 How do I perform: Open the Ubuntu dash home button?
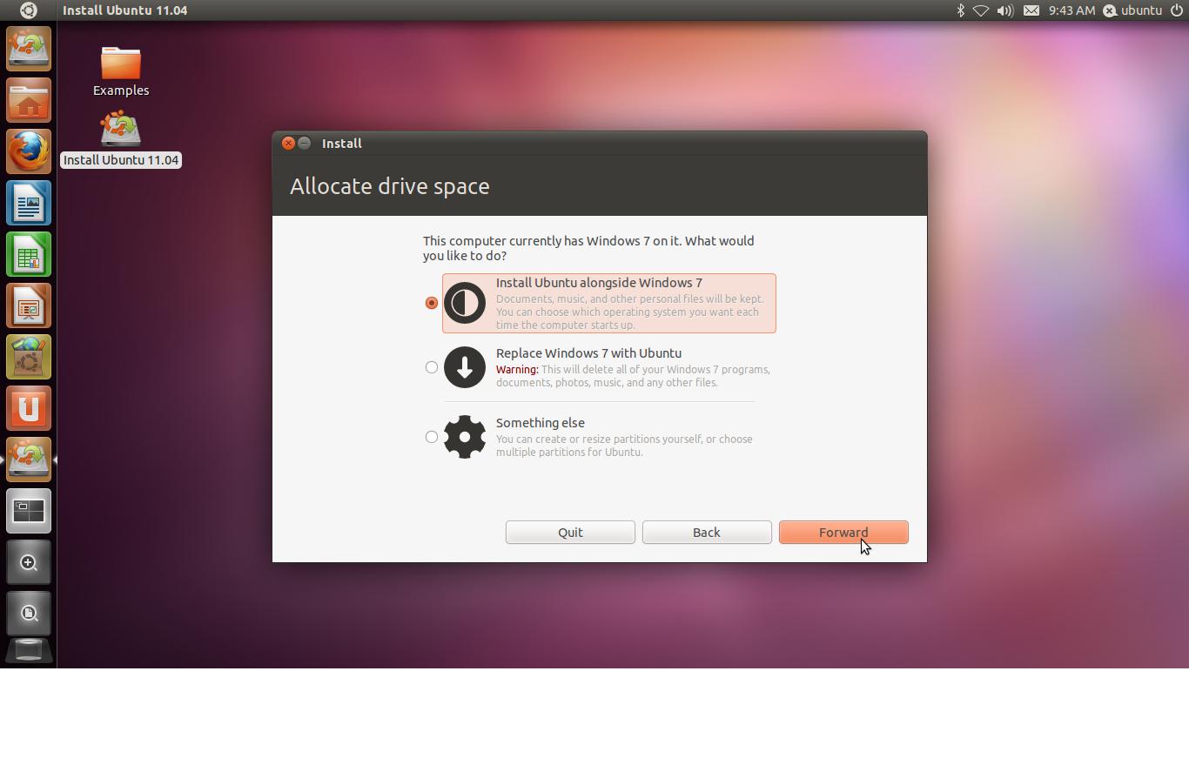[x=28, y=10]
